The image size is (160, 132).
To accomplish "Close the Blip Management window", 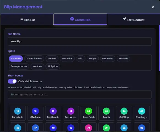I will pyautogui.click(x=153, y=7).
